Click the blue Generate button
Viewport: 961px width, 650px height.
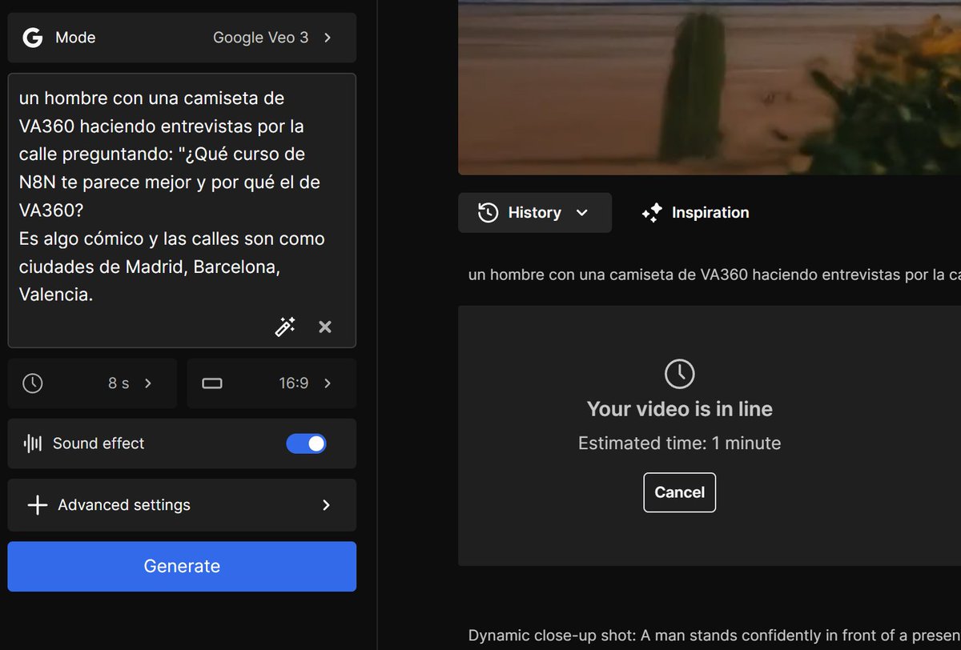(x=182, y=567)
